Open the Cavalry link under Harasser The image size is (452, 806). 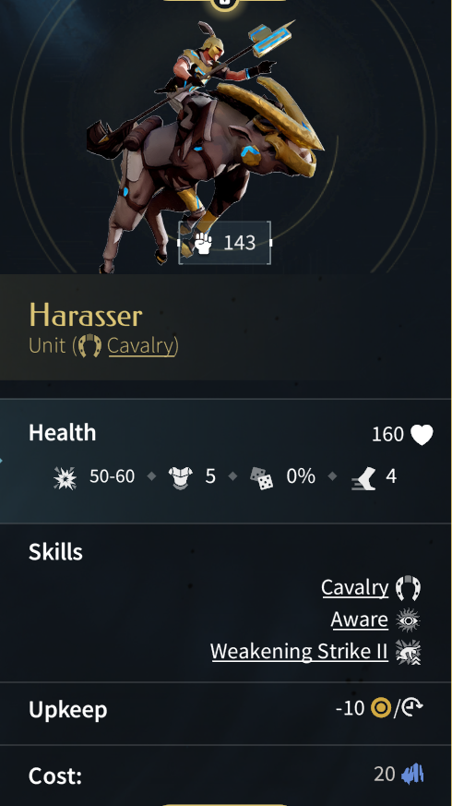pos(141,345)
